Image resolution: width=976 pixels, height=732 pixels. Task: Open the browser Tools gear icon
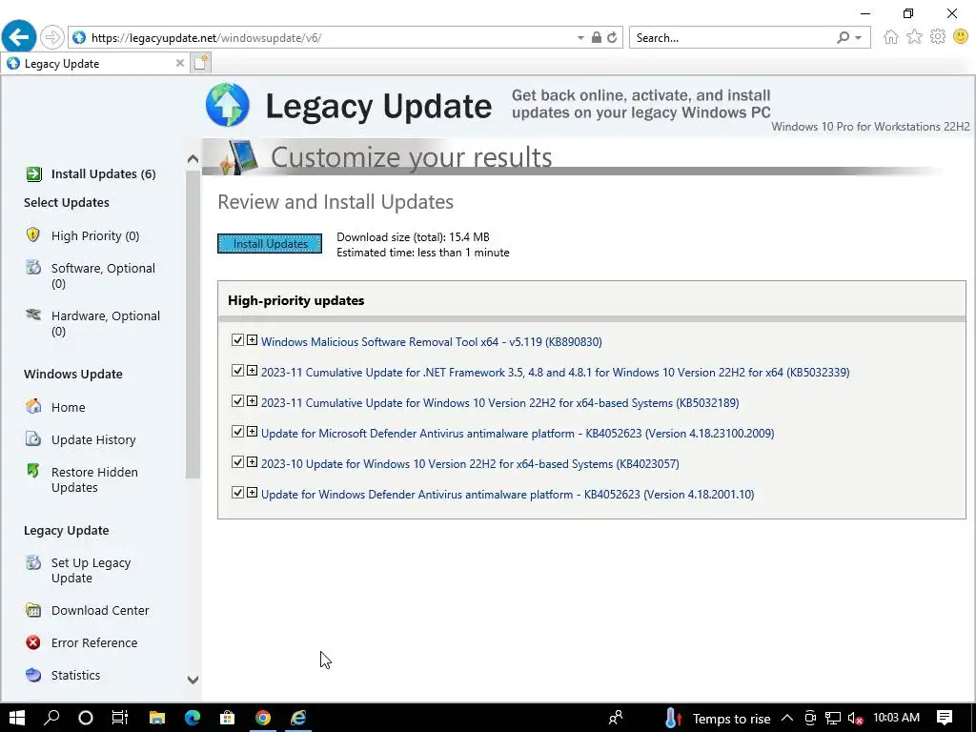click(x=938, y=37)
